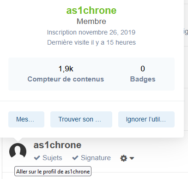
Task: Open the green as1chrone username link
Action: [91, 11]
